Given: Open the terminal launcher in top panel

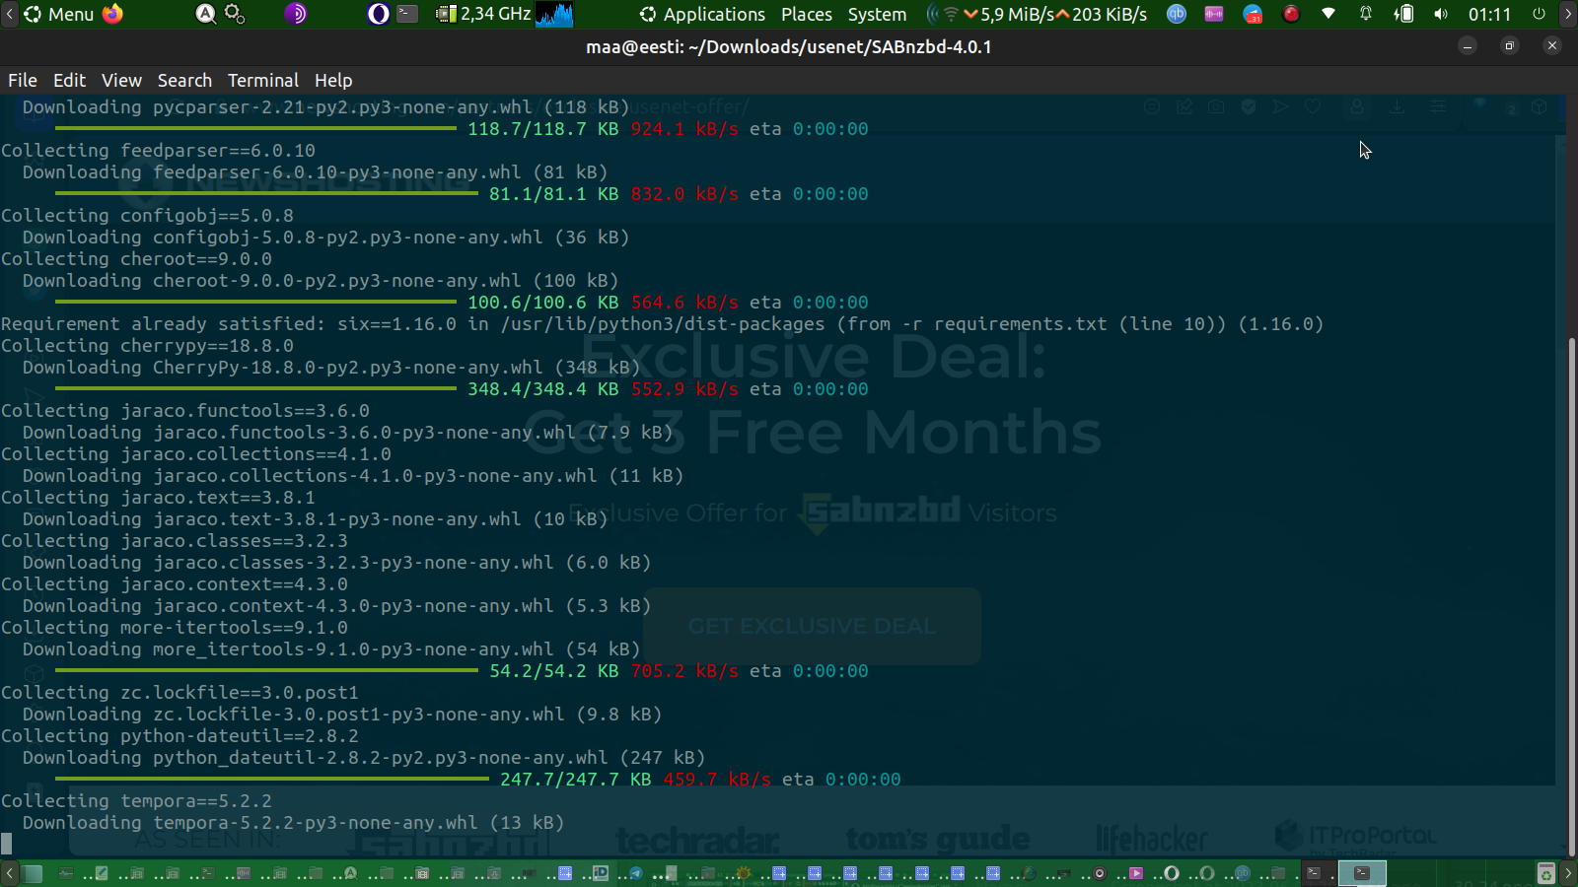Looking at the screenshot, I should coord(407,14).
